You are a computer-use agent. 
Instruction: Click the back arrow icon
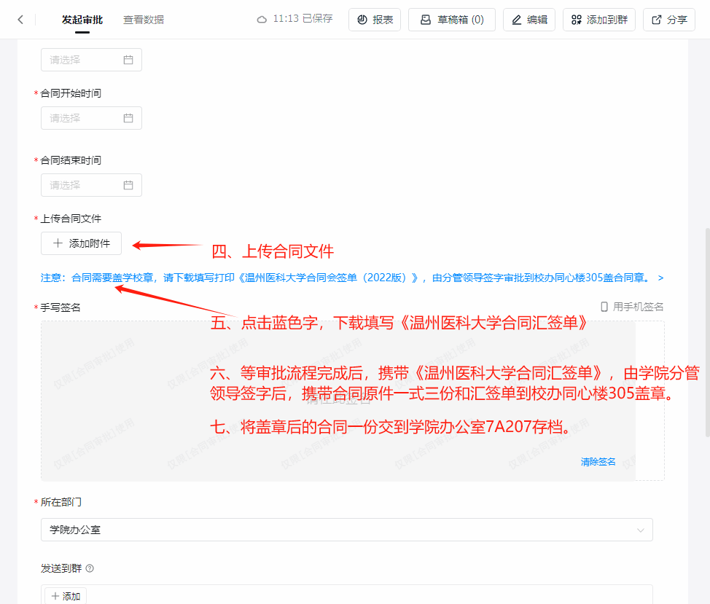pos(20,20)
